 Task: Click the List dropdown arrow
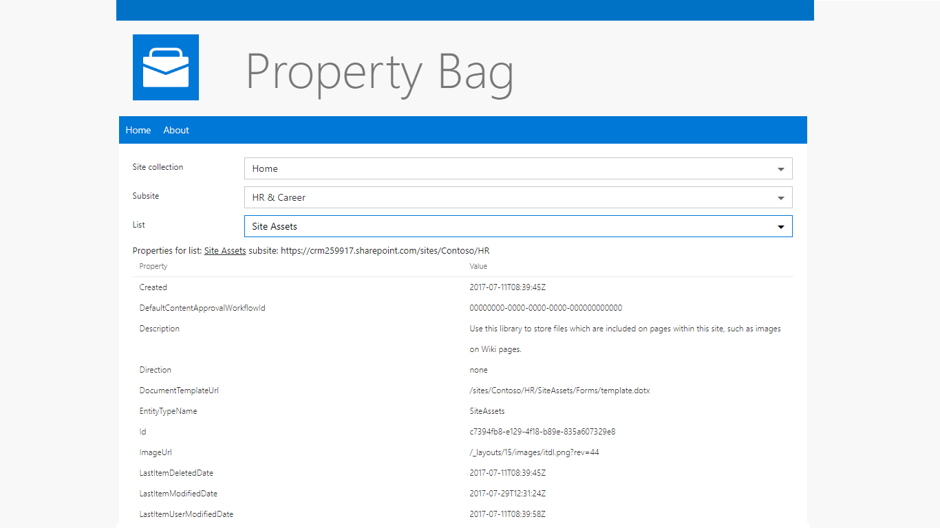tap(781, 226)
